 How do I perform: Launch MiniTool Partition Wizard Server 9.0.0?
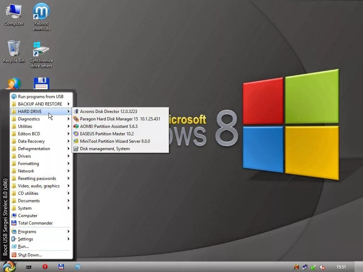(121, 141)
